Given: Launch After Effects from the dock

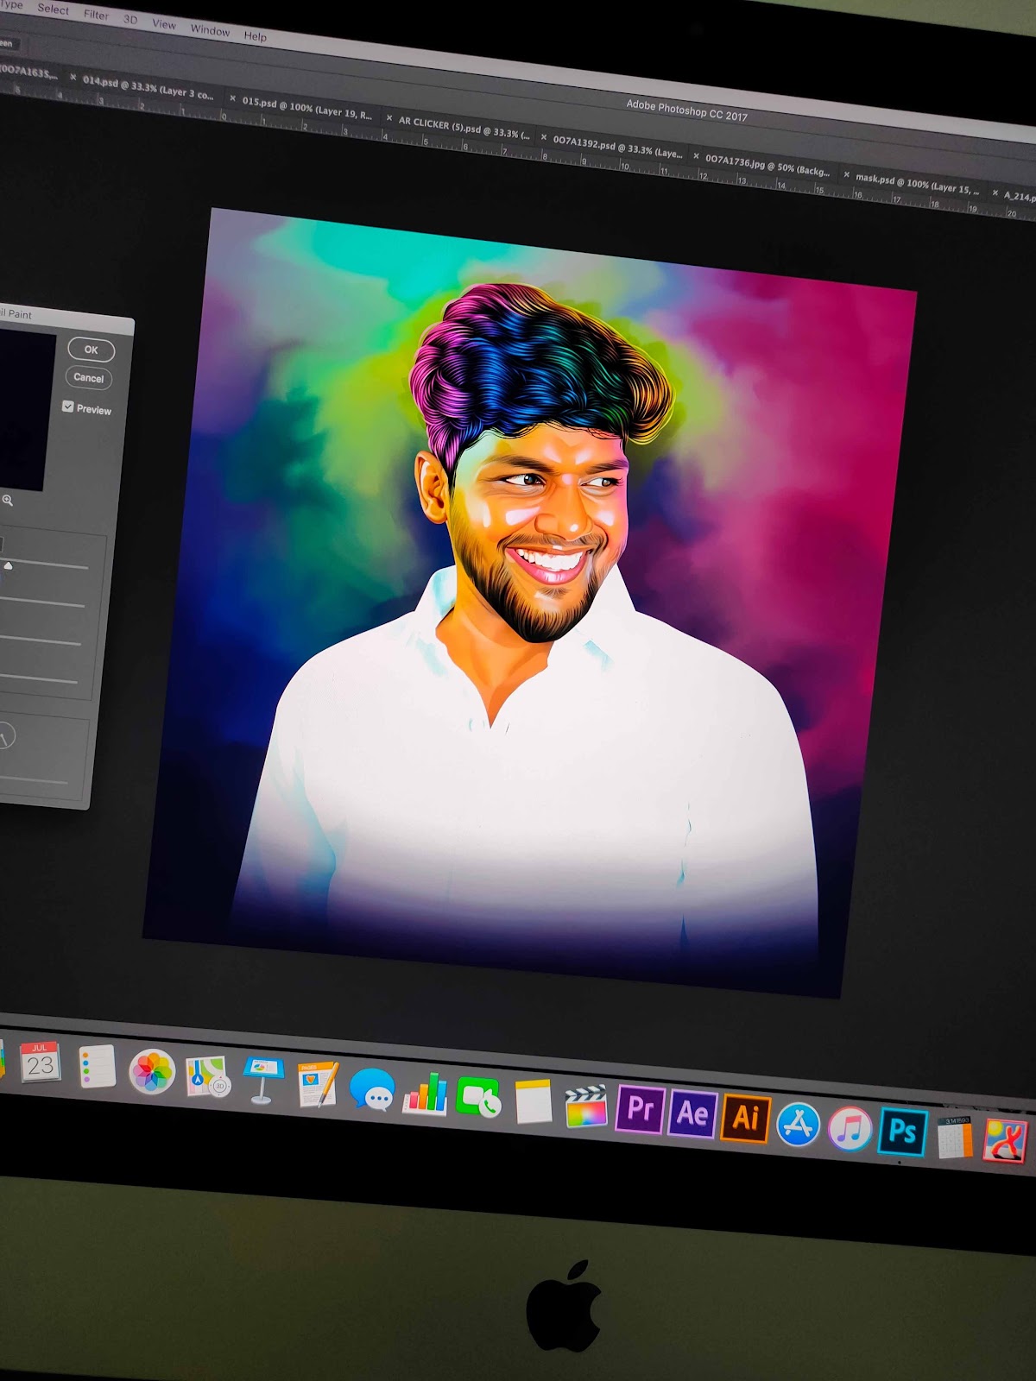Looking at the screenshot, I should (692, 1113).
